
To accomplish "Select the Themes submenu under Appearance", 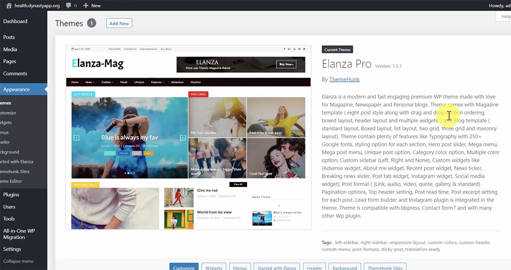I will 6,103.
